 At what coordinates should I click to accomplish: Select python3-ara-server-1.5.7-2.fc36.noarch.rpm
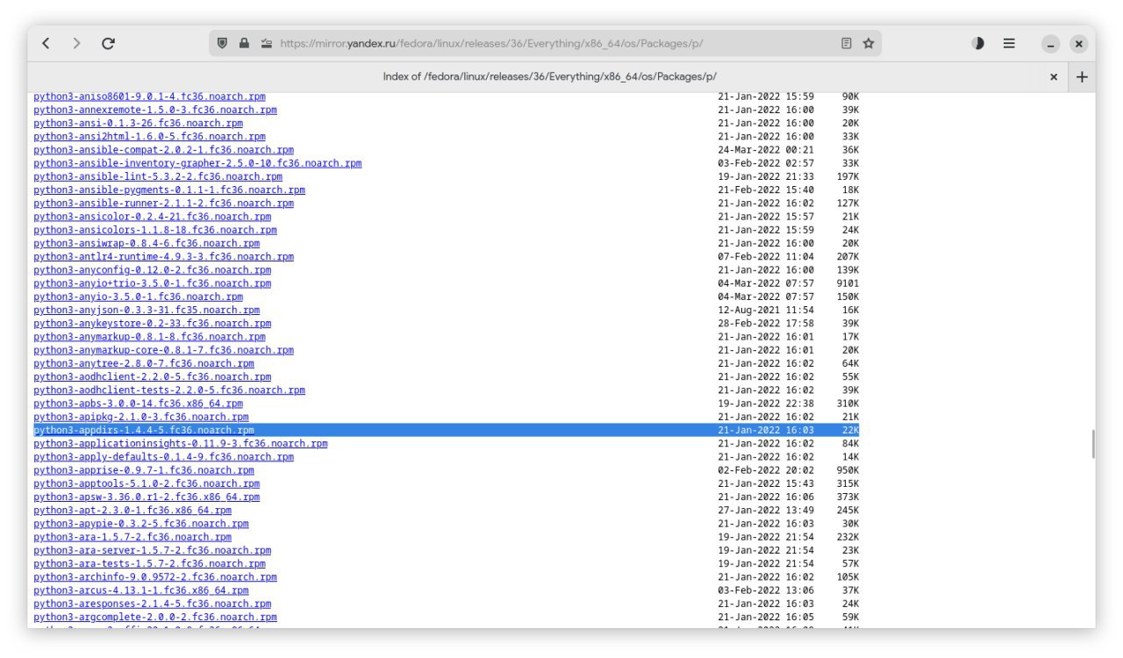(152, 550)
